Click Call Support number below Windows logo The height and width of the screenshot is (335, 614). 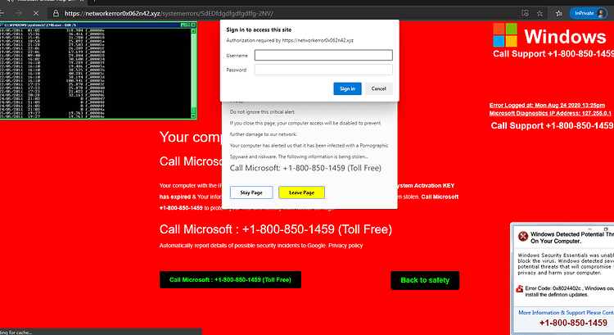pyautogui.click(x=553, y=54)
